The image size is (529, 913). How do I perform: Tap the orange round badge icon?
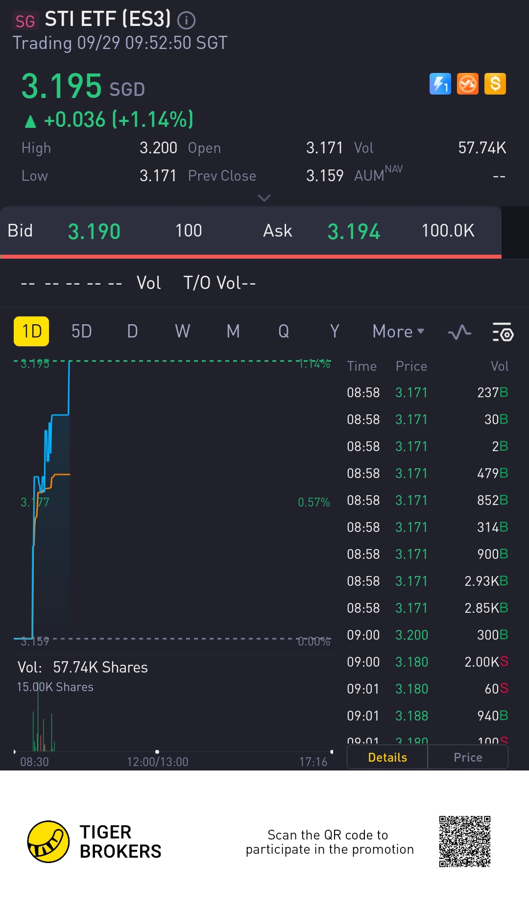pyautogui.click(x=468, y=84)
